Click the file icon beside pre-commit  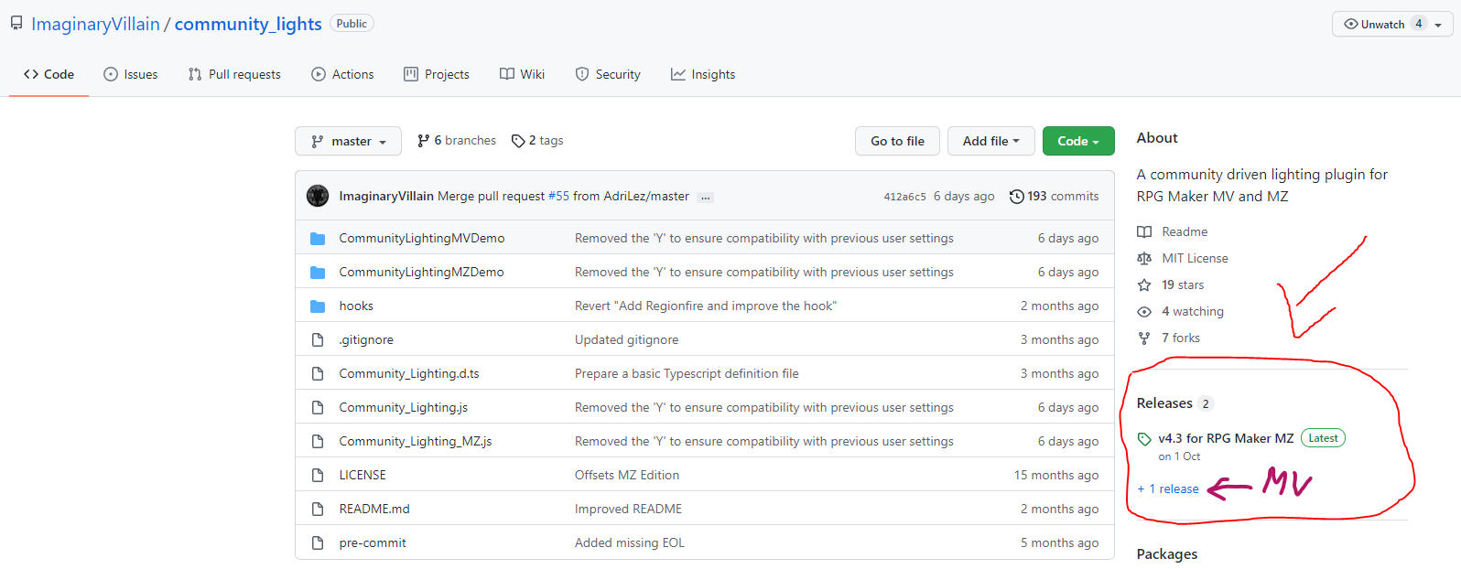point(318,542)
